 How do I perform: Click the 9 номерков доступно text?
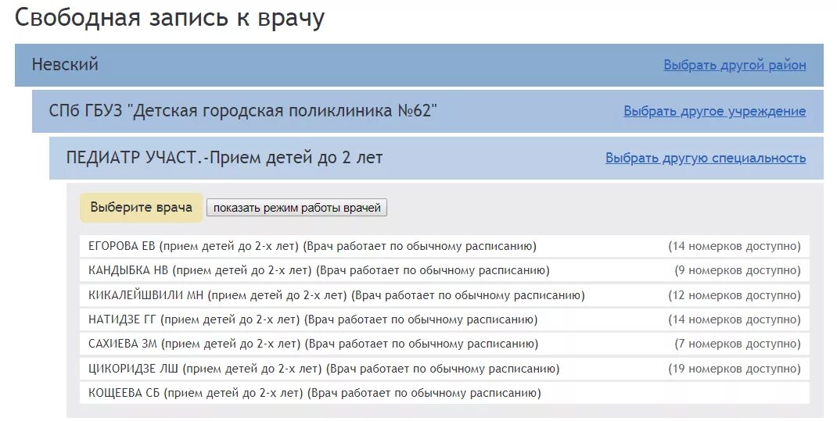738,270
